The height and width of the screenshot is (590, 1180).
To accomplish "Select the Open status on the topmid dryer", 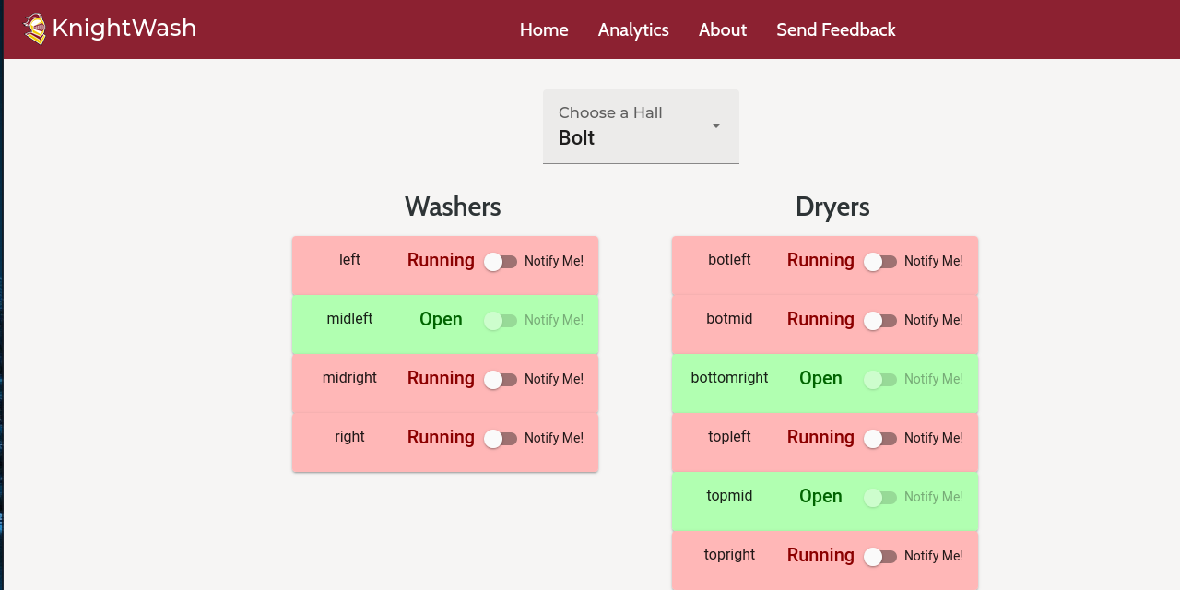I will pos(820,496).
